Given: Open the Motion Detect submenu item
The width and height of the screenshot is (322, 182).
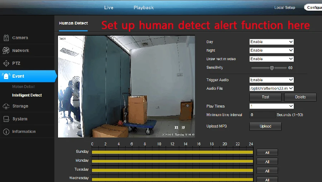Looking at the screenshot, I should point(23,87).
